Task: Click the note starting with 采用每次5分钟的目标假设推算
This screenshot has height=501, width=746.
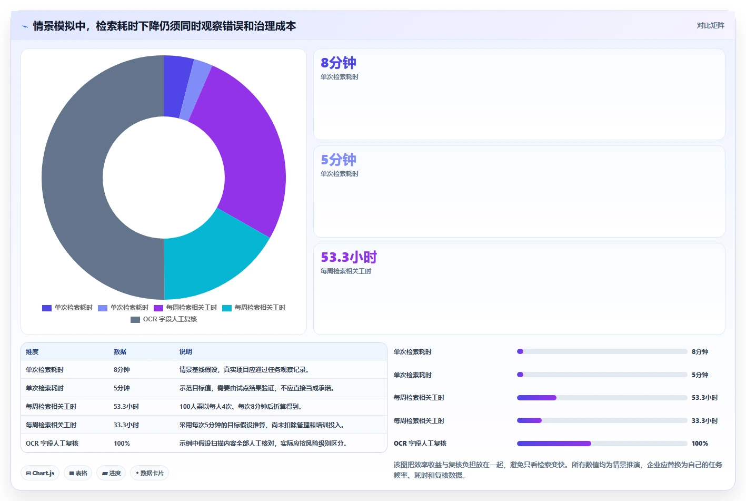Action: 263,425
